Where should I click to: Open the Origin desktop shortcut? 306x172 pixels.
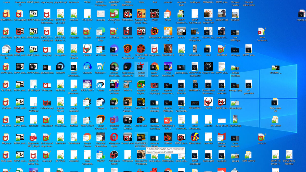(168, 14)
